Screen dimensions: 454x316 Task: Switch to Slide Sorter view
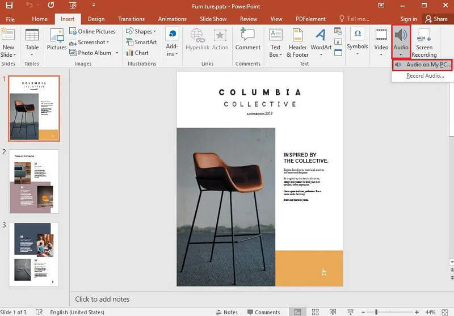316,312
